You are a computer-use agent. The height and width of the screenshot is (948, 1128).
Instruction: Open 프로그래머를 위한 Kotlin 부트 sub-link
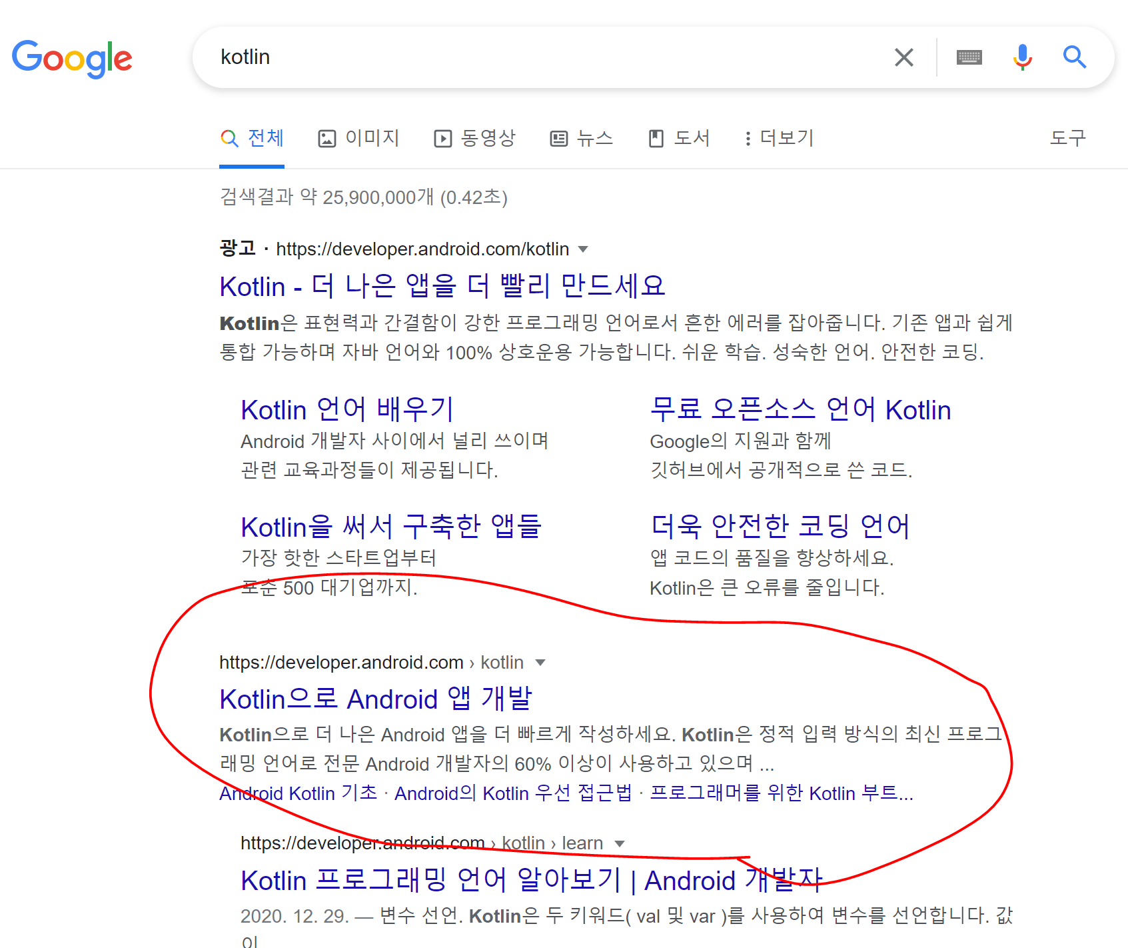[782, 793]
